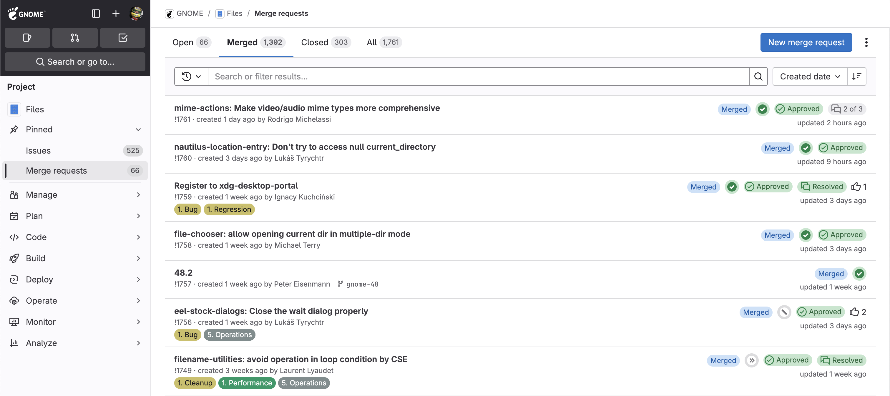This screenshot has height=396, width=890.
Task: Toggle the sidebar collapse icon
Action: click(x=96, y=14)
